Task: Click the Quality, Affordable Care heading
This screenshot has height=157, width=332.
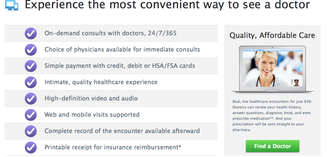Action: [x=272, y=35]
